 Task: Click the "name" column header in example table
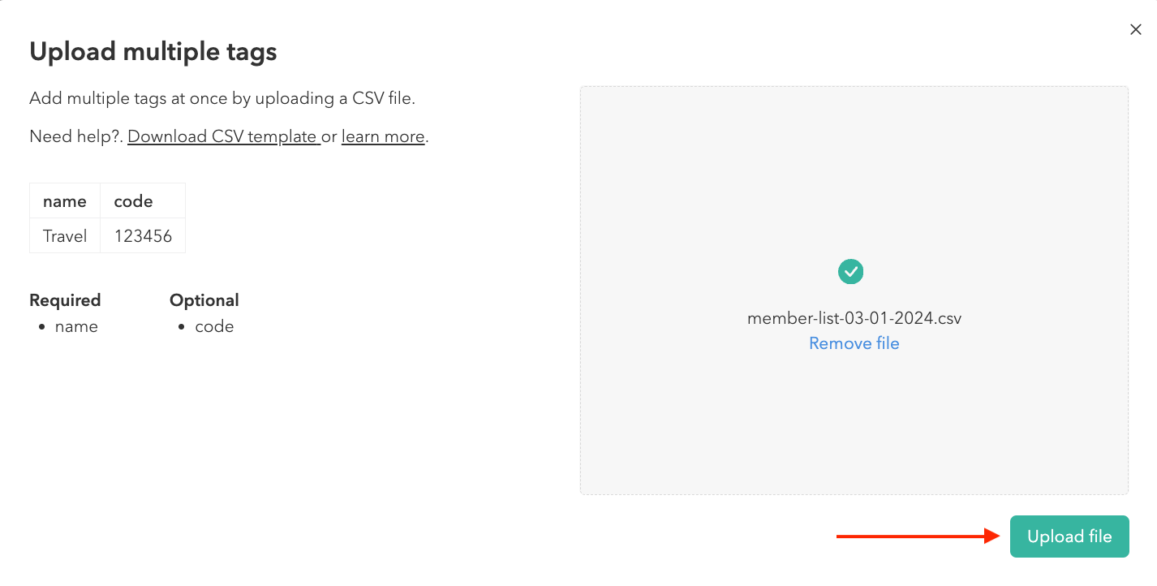(65, 201)
